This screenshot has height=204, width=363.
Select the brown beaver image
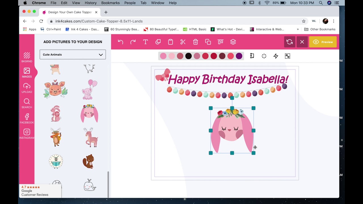88,161
